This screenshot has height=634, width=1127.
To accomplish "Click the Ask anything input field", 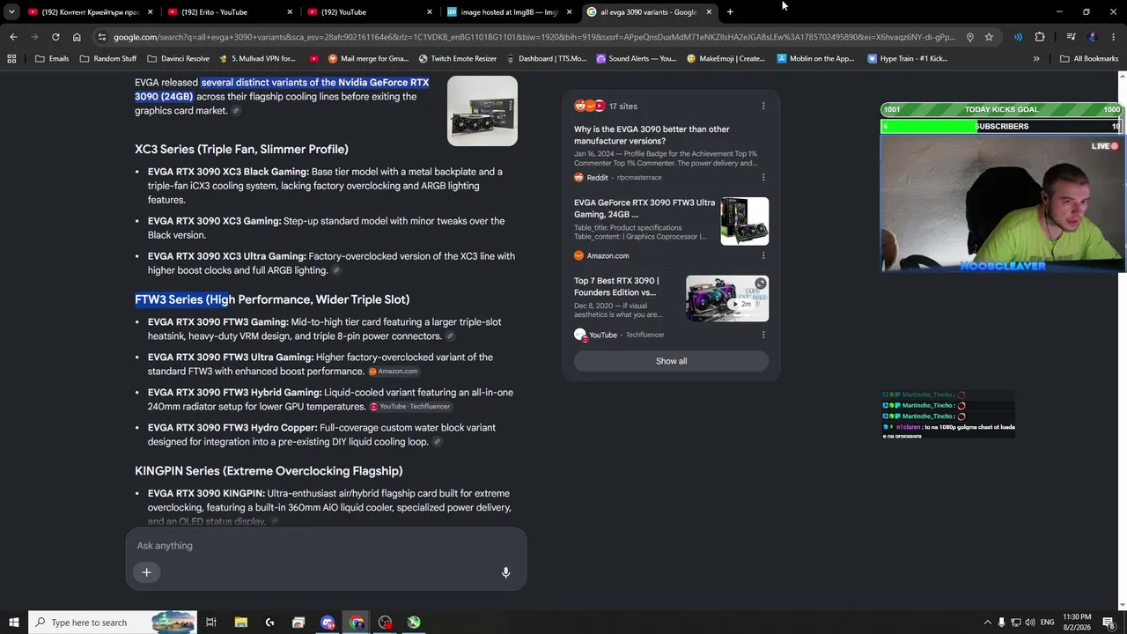I will [x=326, y=546].
